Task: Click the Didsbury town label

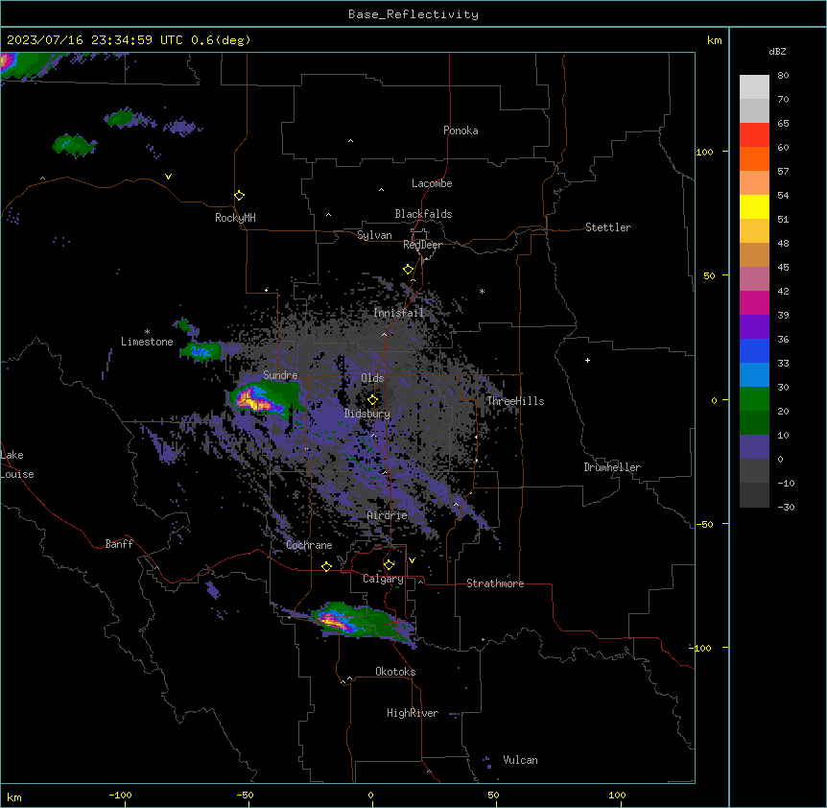Action: [366, 414]
